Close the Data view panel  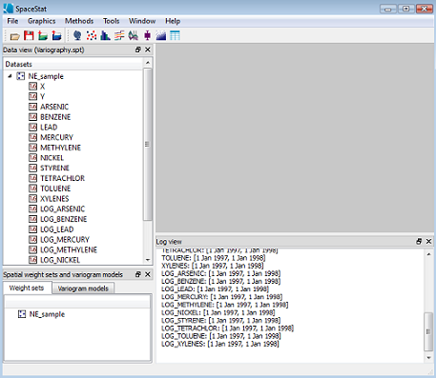[x=148, y=50]
